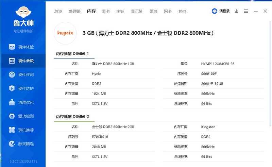
Task: Click the 3 GB memory summary title
Action: pos(148,33)
